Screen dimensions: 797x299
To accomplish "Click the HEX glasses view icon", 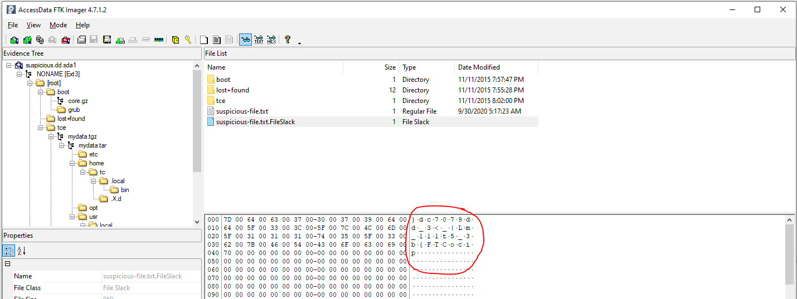I will [x=271, y=40].
